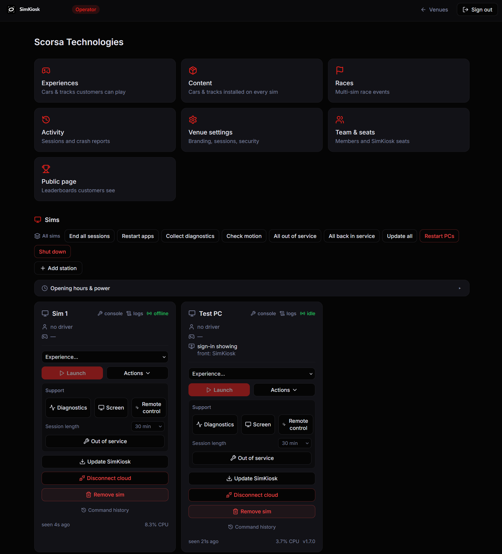502x554 pixels.
Task: Open the Experiences card gamepad icon
Action: point(46,70)
